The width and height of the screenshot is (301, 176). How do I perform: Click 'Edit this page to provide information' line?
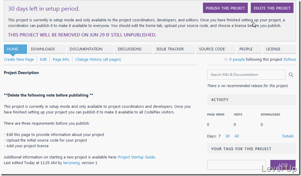coord(54,134)
